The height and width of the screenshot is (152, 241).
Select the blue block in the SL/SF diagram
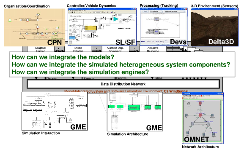[72, 37]
